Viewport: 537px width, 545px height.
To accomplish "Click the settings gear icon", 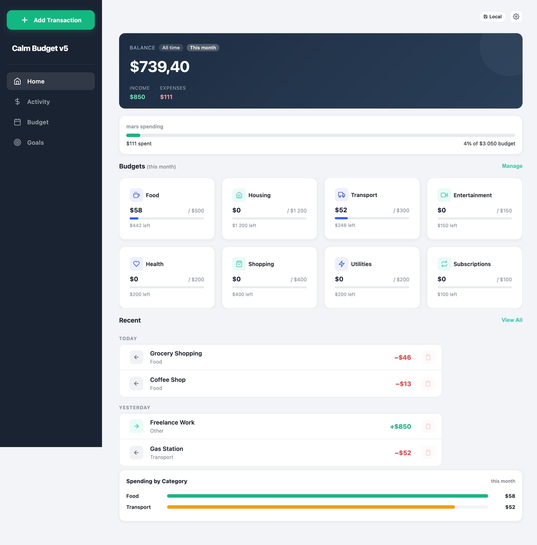I will (516, 16).
